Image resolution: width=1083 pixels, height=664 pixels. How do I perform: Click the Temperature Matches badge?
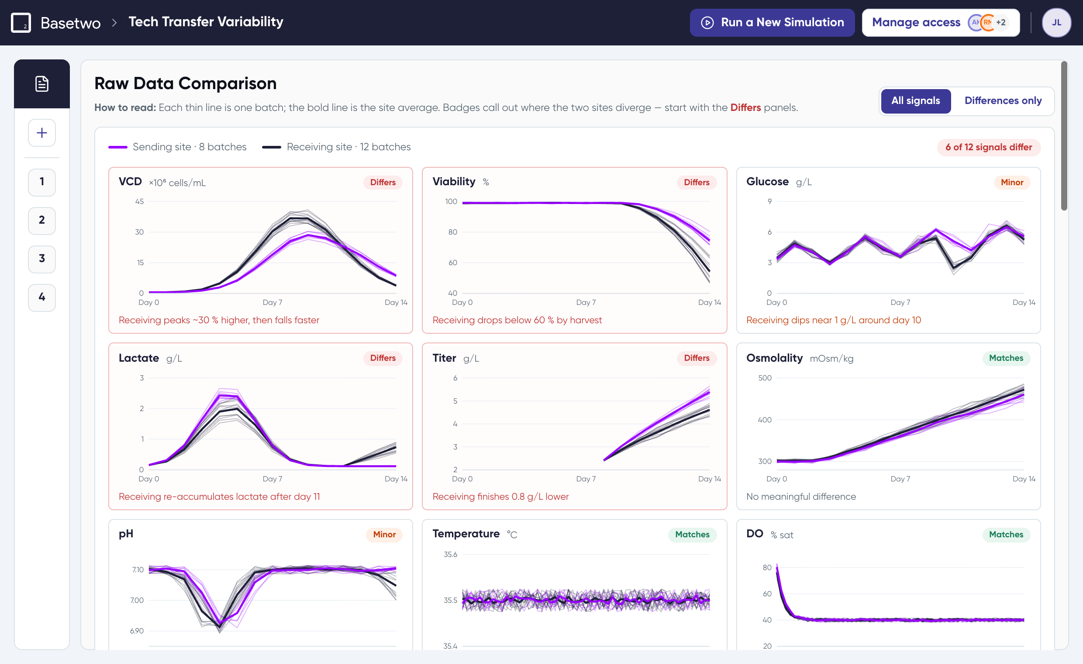tap(692, 534)
